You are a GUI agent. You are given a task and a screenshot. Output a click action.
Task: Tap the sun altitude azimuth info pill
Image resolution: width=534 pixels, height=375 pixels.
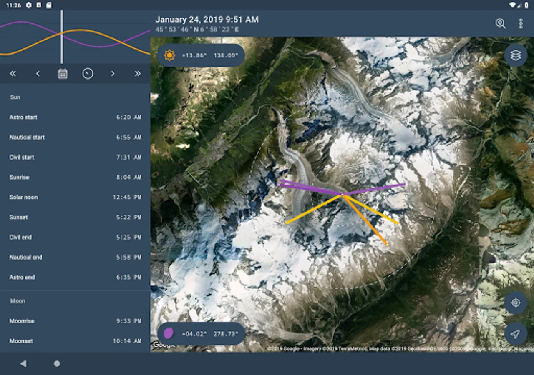click(201, 55)
